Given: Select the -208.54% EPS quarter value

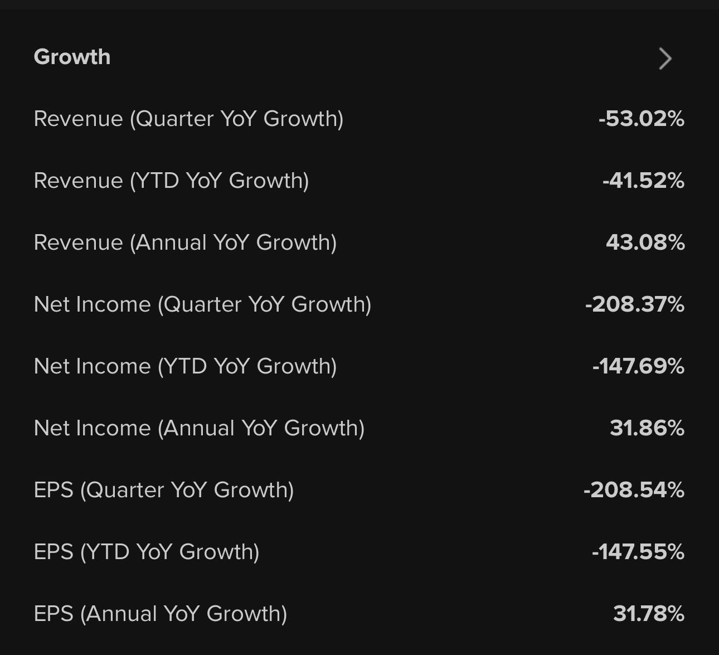Looking at the screenshot, I should [634, 490].
